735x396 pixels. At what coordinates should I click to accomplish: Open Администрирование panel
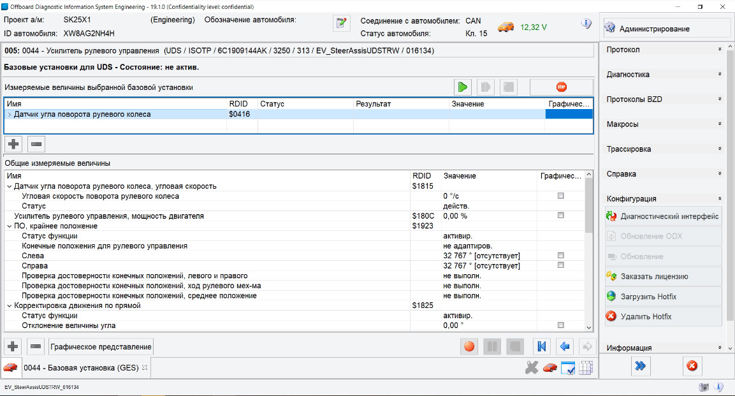tap(666, 29)
